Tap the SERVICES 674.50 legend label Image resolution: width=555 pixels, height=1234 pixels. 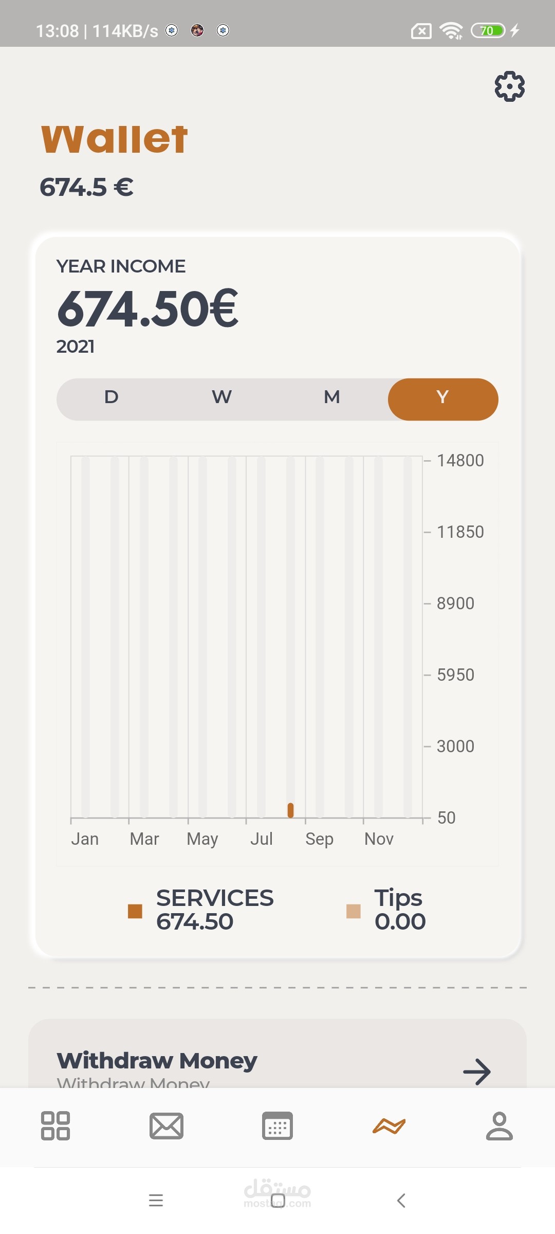tap(215, 910)
